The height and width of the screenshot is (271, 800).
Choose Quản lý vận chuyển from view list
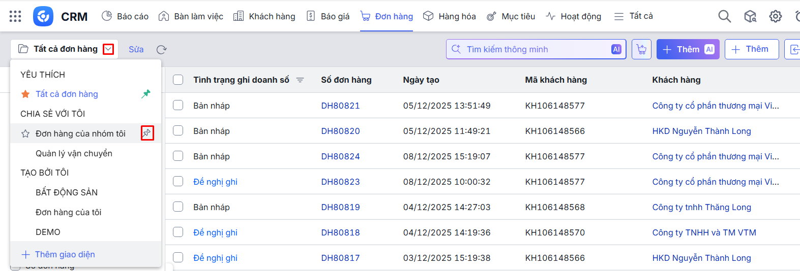coord(74,153)
